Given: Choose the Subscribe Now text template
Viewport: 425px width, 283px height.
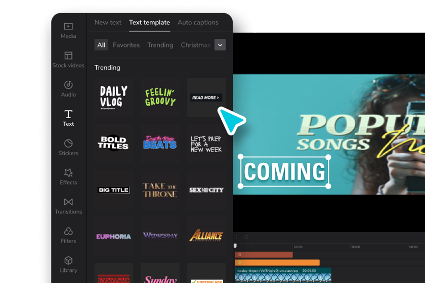Looking at the screenshot, I should point(206,273).
